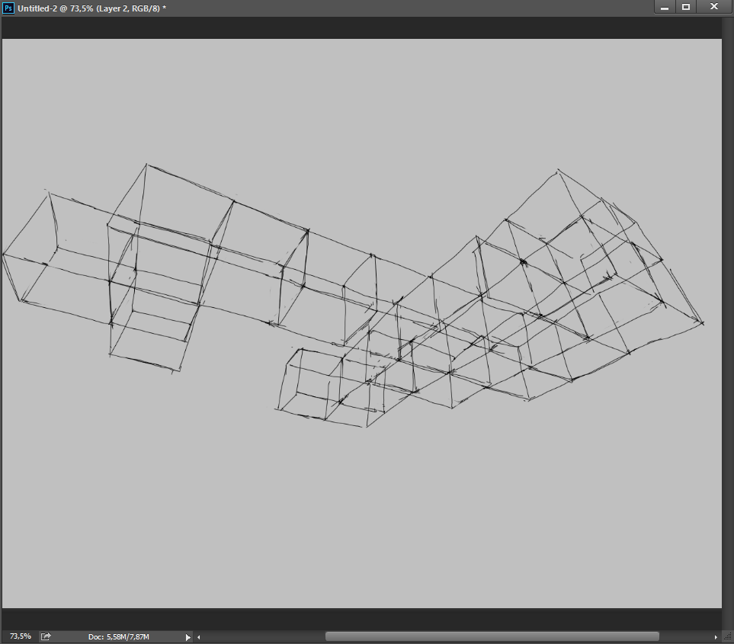This screenshot has width=734, height=644.
Task: Click the 73,5% zoom level field
Action: coord(20,636)
